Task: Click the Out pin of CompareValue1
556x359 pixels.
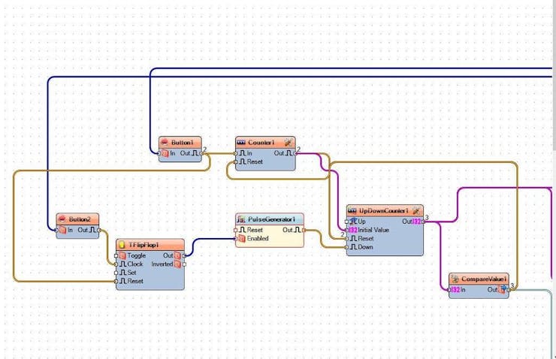Action: (x=509, y=290)
